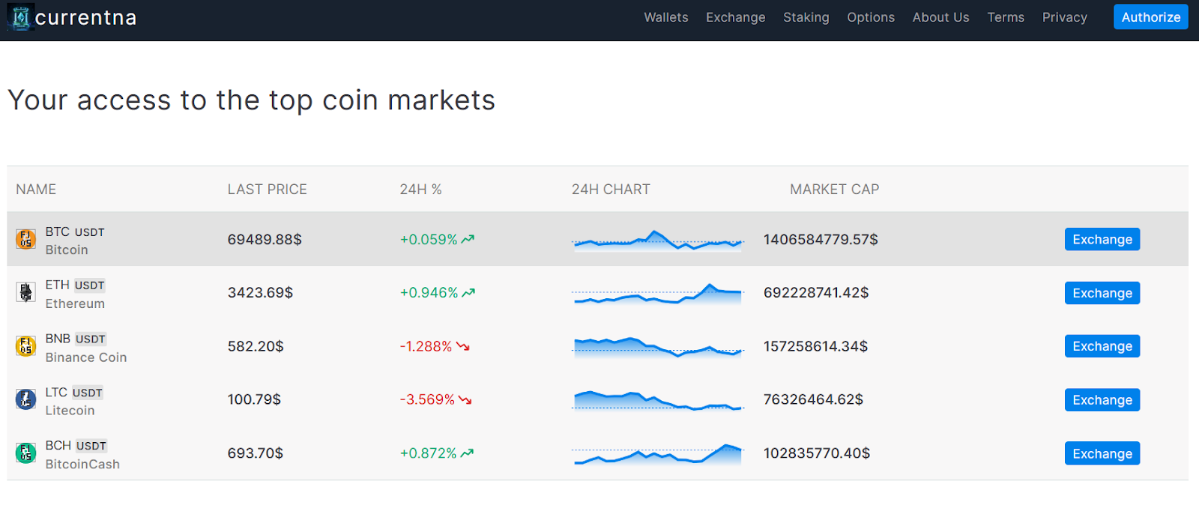Viewport: 1199px width, 514px height.
Task: Click the USDT tag beside BCH
Action: 91,446
